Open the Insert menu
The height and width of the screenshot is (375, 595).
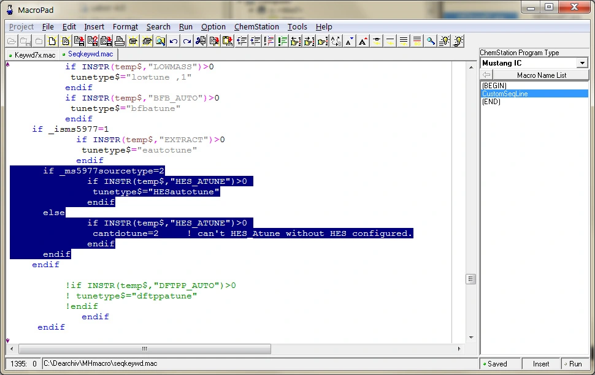(x=94, y=27)
